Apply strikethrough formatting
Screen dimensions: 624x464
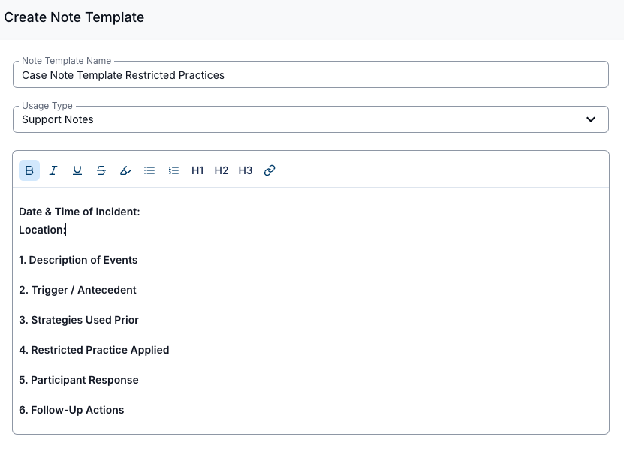coord(101,170)
